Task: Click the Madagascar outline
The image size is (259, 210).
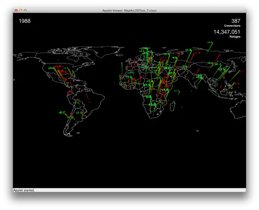Action: (x=172, y=106)
